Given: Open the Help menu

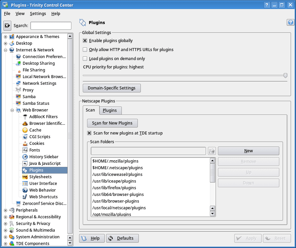Looking at the screenshot, I should 56,14.
